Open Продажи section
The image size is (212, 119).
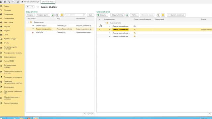point(7,26)
